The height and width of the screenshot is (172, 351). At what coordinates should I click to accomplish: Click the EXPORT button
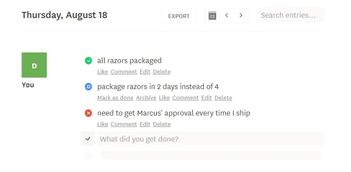point(179,15)
